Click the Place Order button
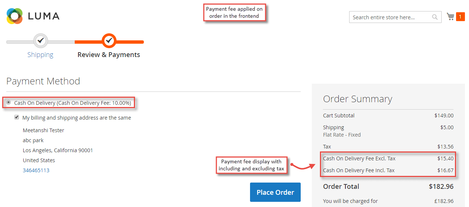 pyautogui.click(x=275, y=192)
